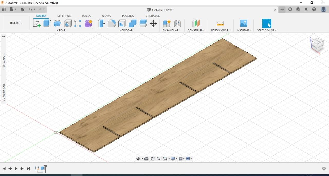The width and height of the screenshot is (329, 176).
Task: Select the Move/Copy tool
Action: (153, 24)
